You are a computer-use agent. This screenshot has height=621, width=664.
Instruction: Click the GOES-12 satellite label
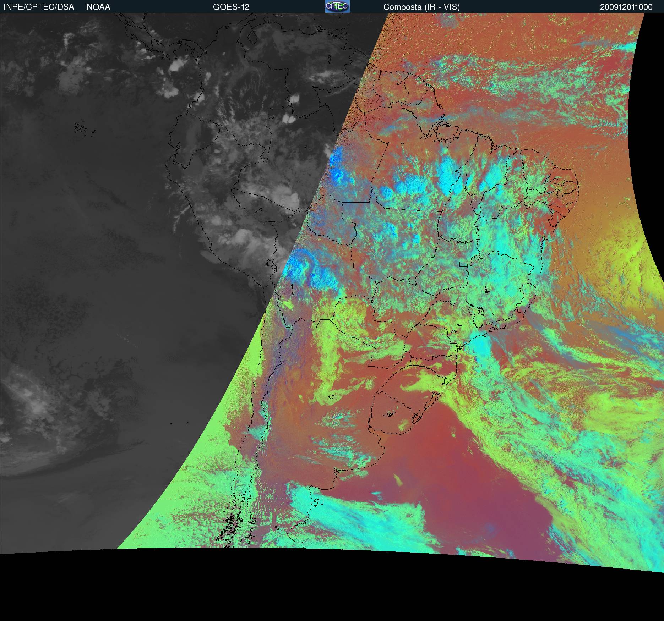point(231,7)
